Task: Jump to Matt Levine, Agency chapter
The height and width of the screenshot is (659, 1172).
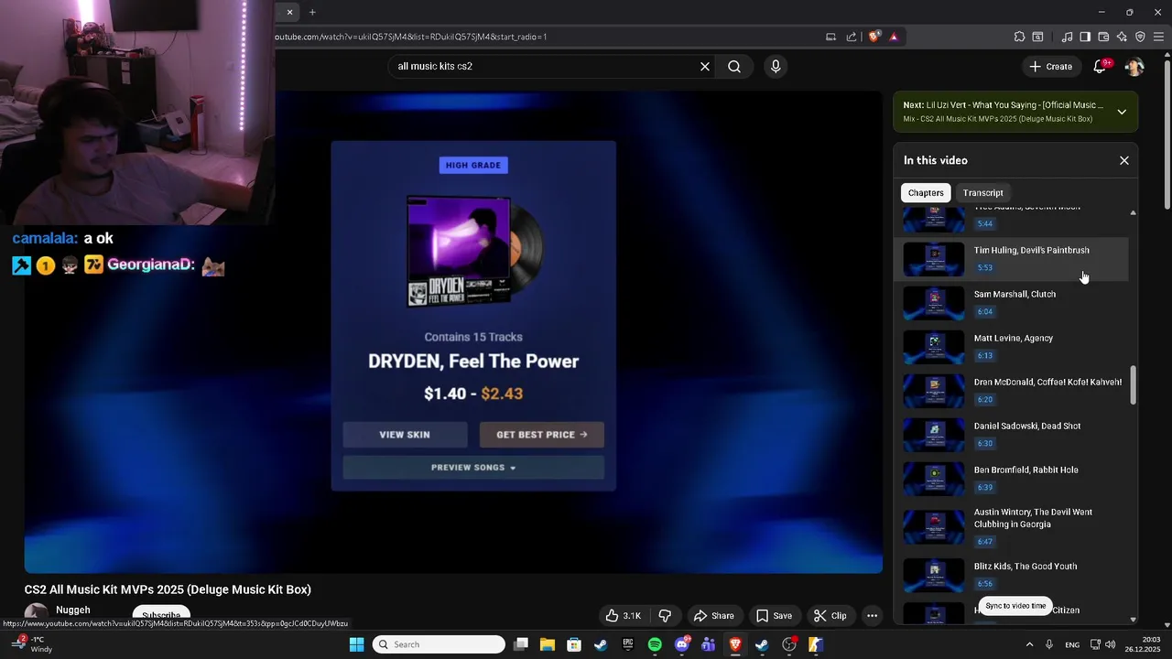Action: pos(1012,347)
